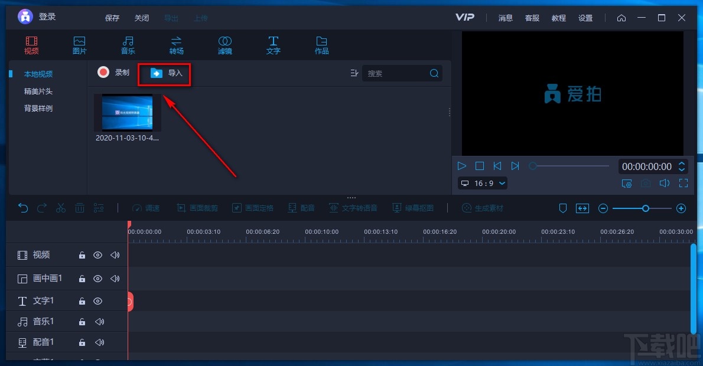Screen dimensions: 703x366
Task: Toggle lock on the 画中画1 track
Action: [82, 279]
